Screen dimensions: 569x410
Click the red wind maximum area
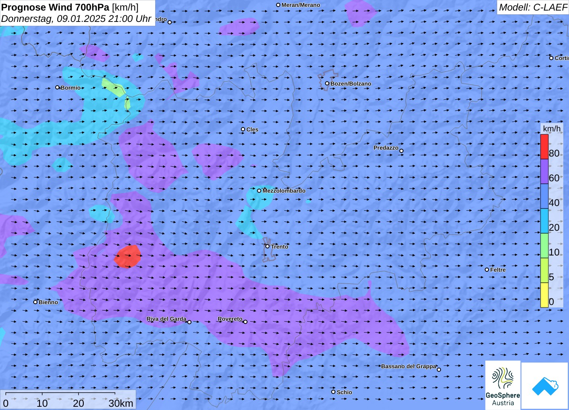coord(128,257)
